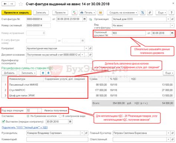Open Контрагент Архитектурная мастерская record
176x143 pixels.
[90, 48]
